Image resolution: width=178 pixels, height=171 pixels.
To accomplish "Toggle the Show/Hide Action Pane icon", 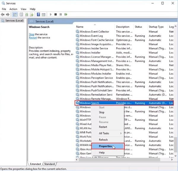I will pos(44,15).
